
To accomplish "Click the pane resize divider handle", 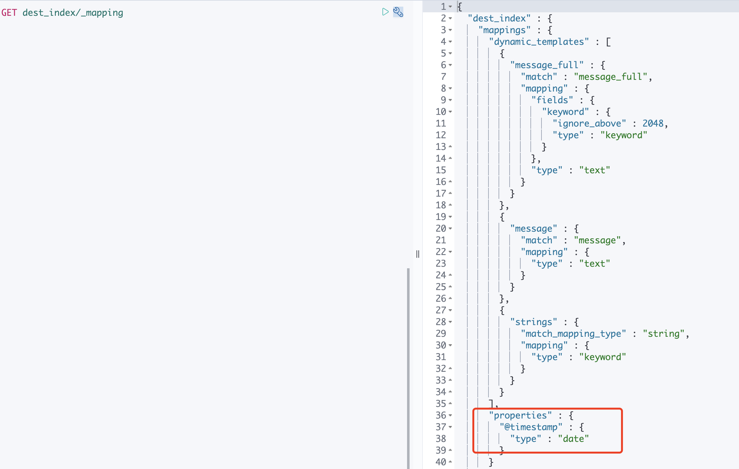I will (418, 254).
